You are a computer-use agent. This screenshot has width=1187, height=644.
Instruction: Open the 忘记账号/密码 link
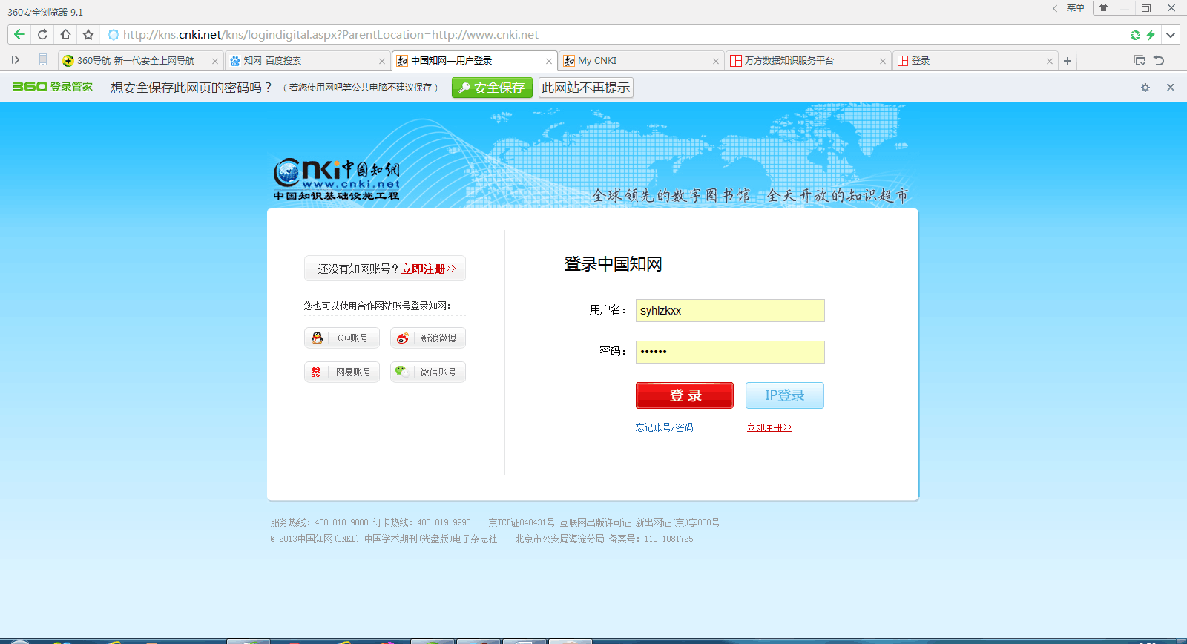(x=665, y=427)
